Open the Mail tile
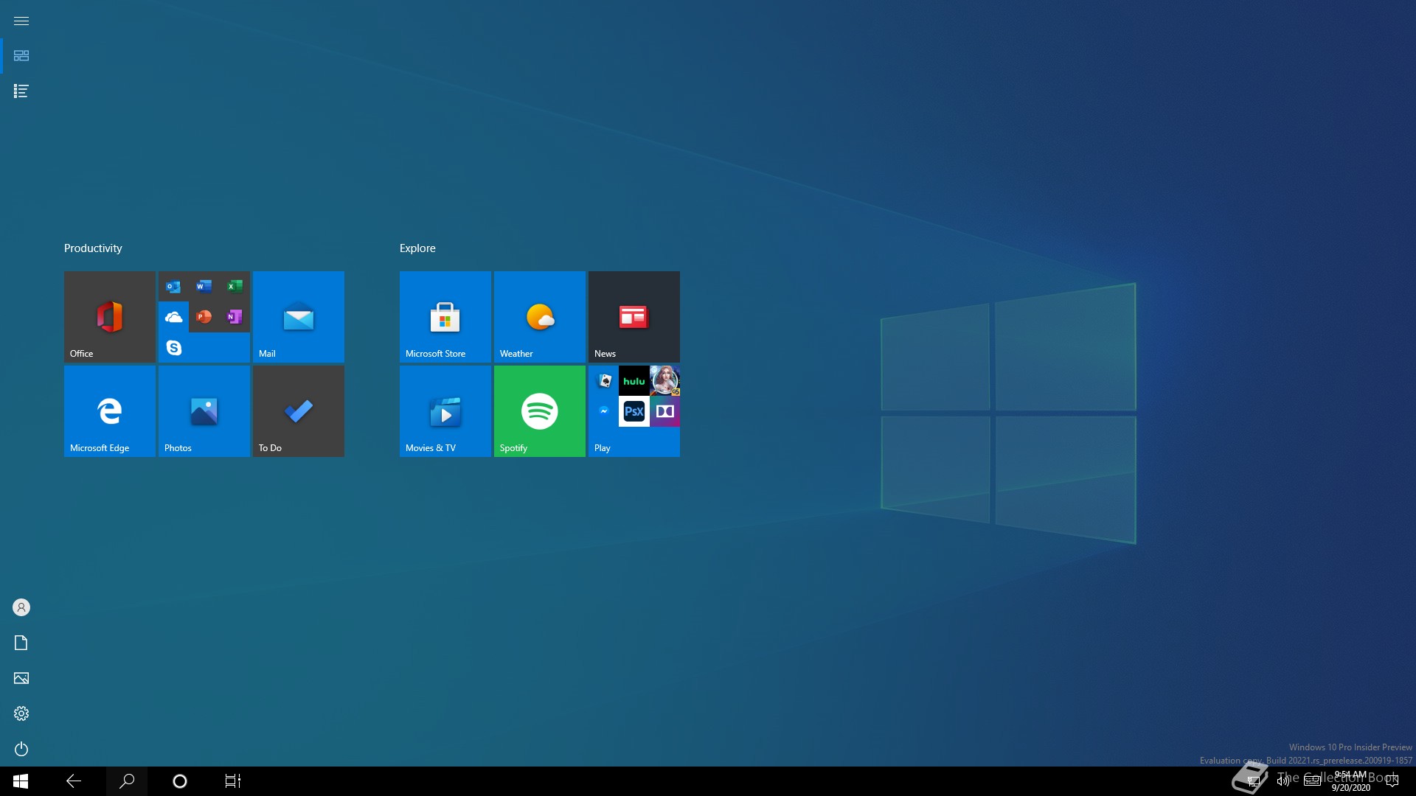This screenshot has width=1416, height=796. pos(298,316)
